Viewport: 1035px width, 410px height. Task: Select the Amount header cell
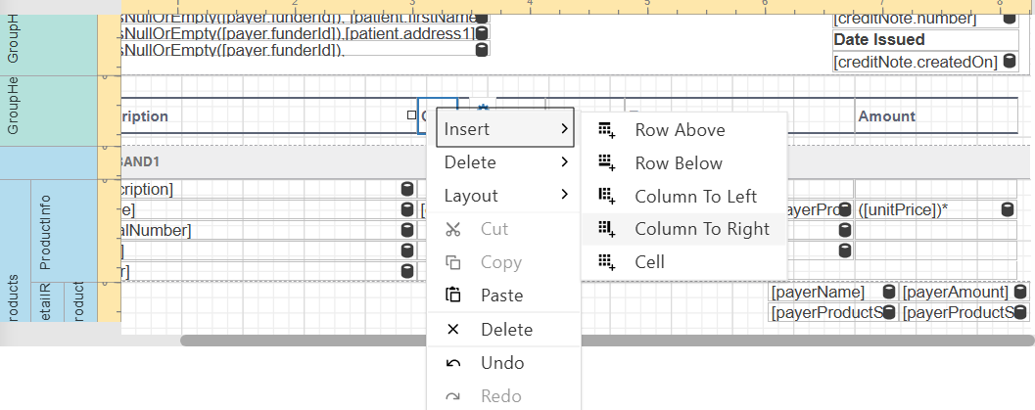pyautogui.click(x=940, y=116)
